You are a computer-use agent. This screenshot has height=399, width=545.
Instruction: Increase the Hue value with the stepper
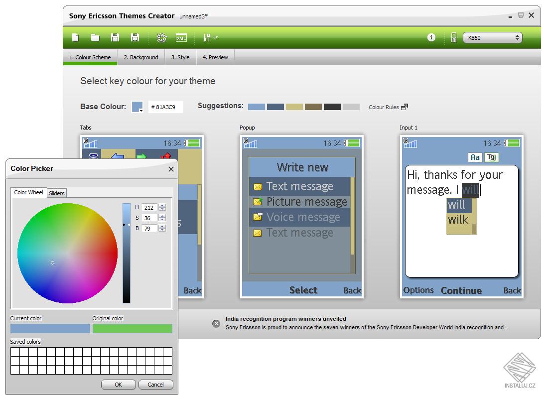click(x=162, y=205)
